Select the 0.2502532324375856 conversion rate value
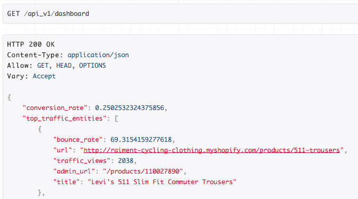 [x=130, y=108]
